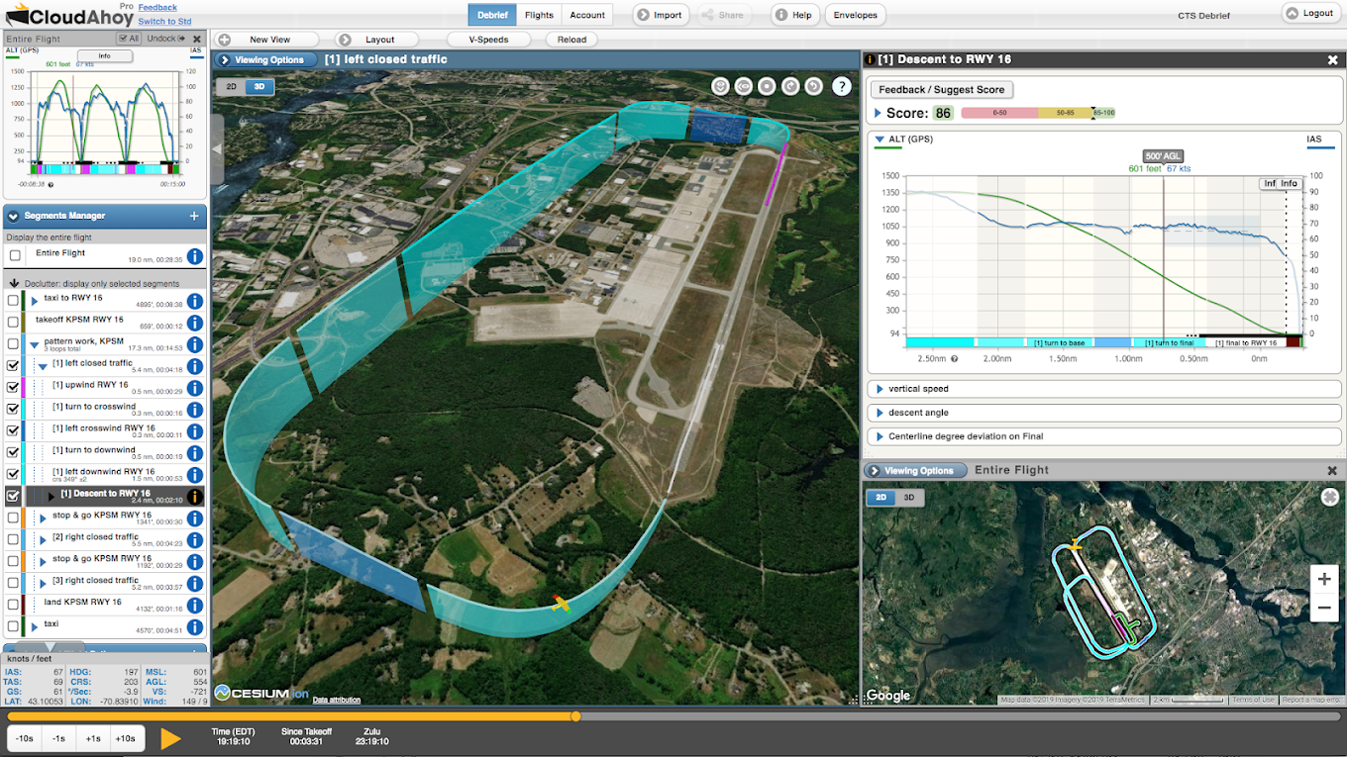Click info icon for taxi to RWY 16
Viewport: 1347px width, 757px height.
195,303
